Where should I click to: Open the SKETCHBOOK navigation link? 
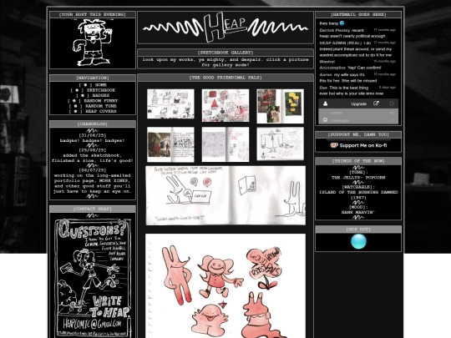tap(101, 90)
